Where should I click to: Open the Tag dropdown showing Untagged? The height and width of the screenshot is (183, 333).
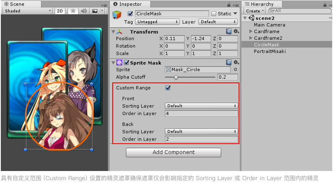point(157,22)
